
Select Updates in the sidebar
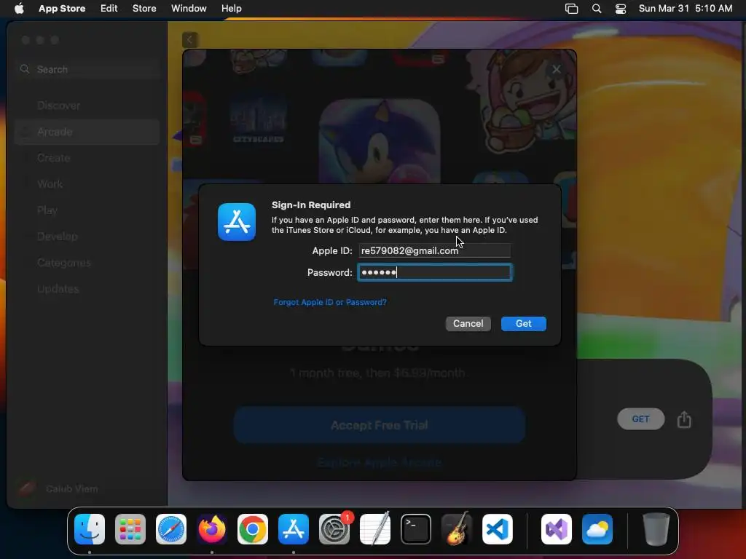[x=87, y=288]
